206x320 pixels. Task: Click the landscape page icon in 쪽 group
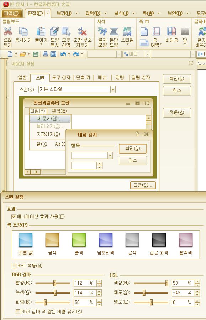tap(144, 43)
